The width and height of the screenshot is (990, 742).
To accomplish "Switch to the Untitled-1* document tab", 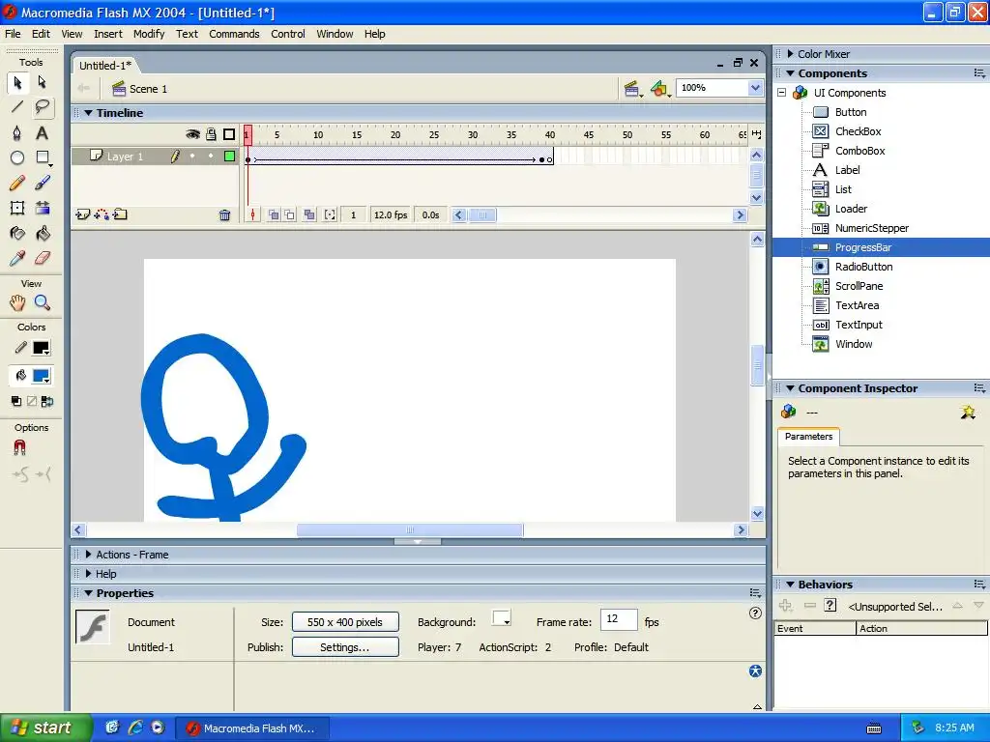I will (105, 66).
